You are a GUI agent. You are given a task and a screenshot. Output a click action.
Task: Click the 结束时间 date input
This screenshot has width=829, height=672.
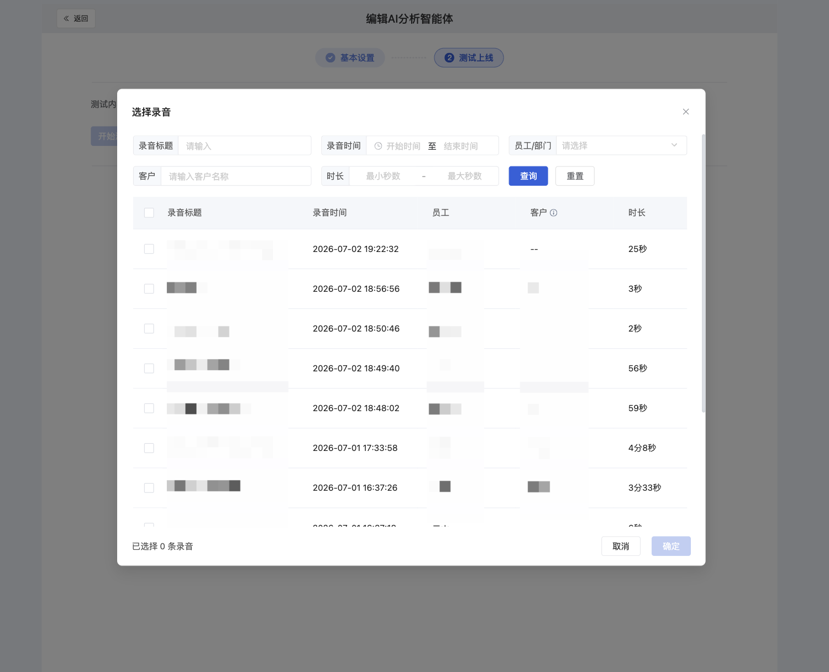point(461,146)
